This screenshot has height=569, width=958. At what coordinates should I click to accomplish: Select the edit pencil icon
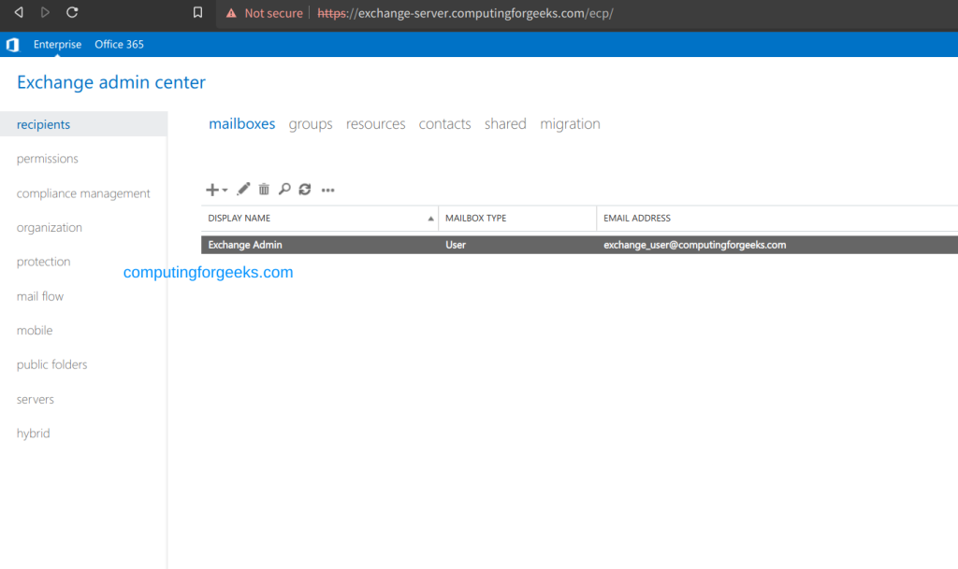[242, 189]
